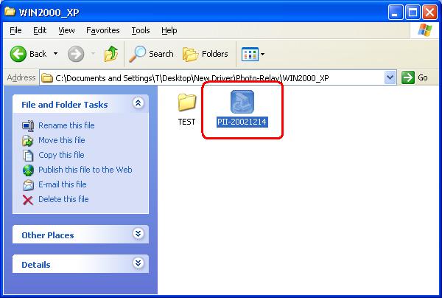
Task: Close the WIN2000_XP window
Action: pos(430,13)
